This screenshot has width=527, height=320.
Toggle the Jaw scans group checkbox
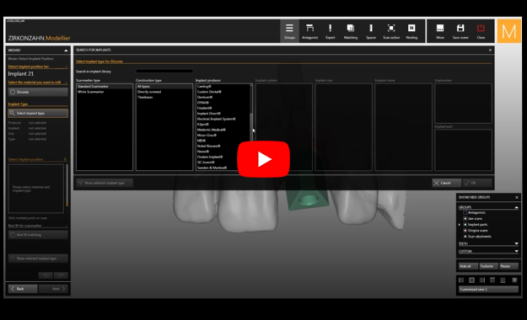click(465, 219)
